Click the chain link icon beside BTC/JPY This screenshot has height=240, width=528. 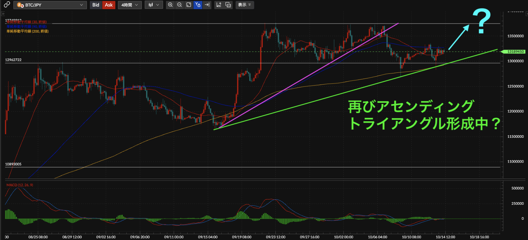coord(7,5)
